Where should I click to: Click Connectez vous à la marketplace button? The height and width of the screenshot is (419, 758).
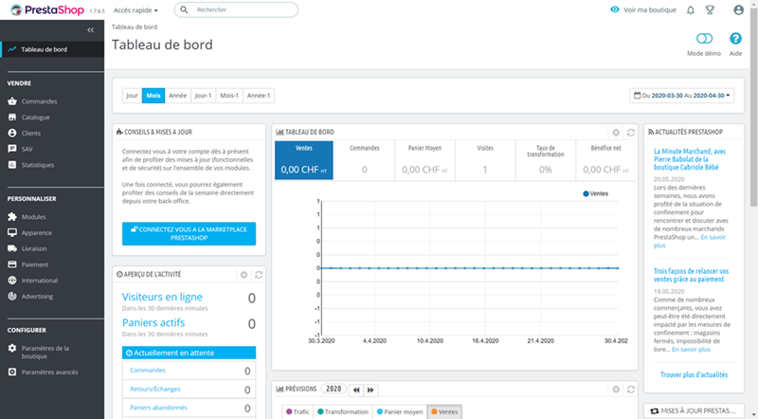(189, 234)
